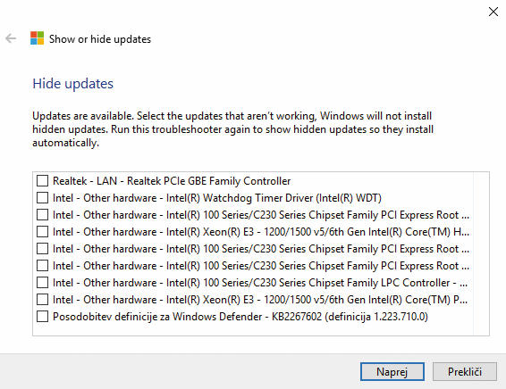
Task: Close the troubleshooter window
Action: (x=493, y=12)
